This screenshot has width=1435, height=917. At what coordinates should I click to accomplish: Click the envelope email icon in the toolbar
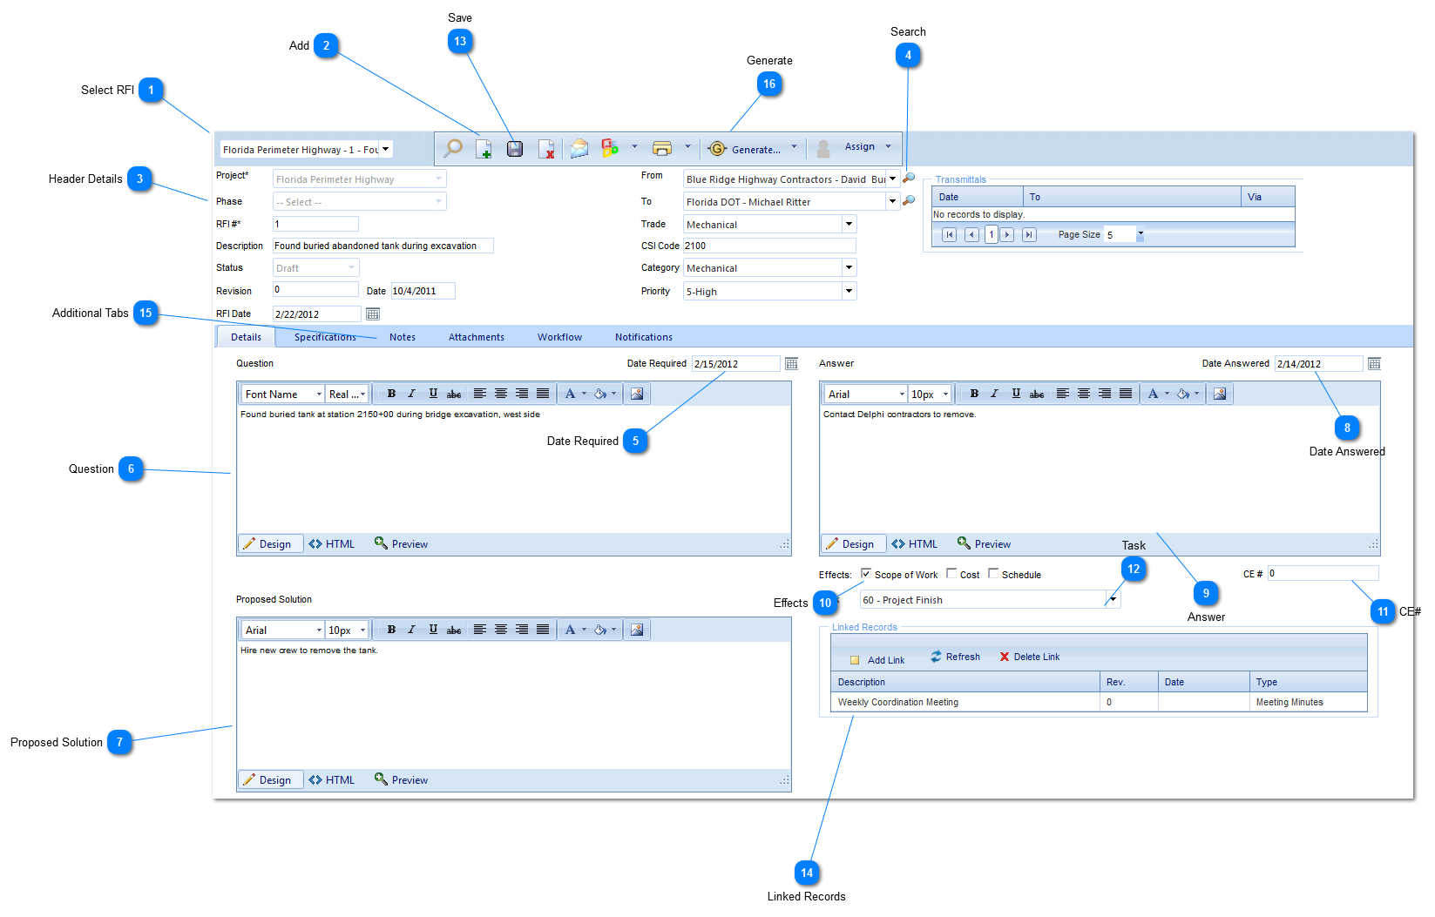click(579, 149)
